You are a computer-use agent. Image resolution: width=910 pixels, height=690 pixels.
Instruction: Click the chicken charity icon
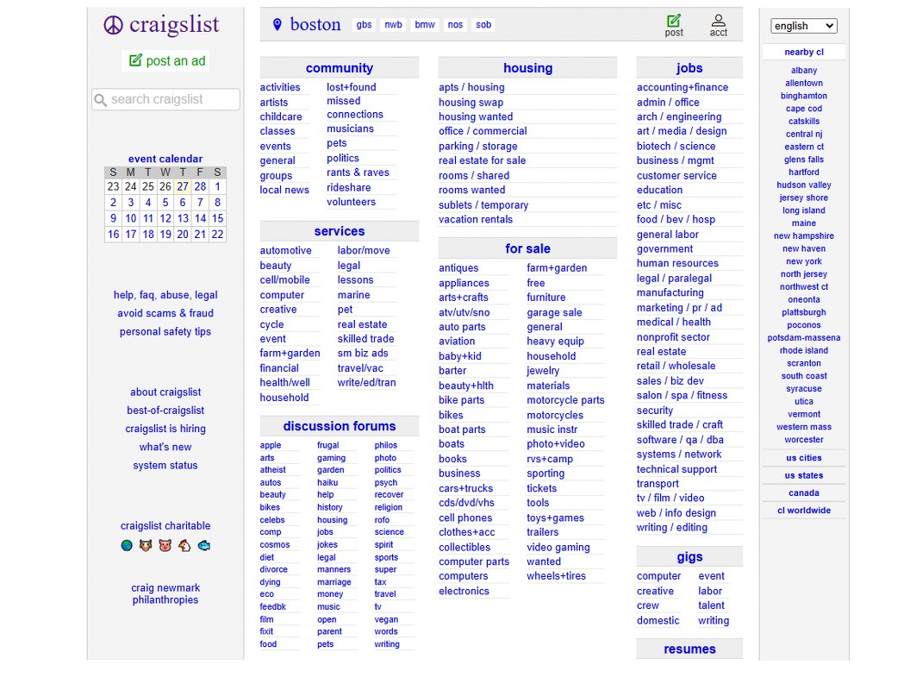click(184, 545)
